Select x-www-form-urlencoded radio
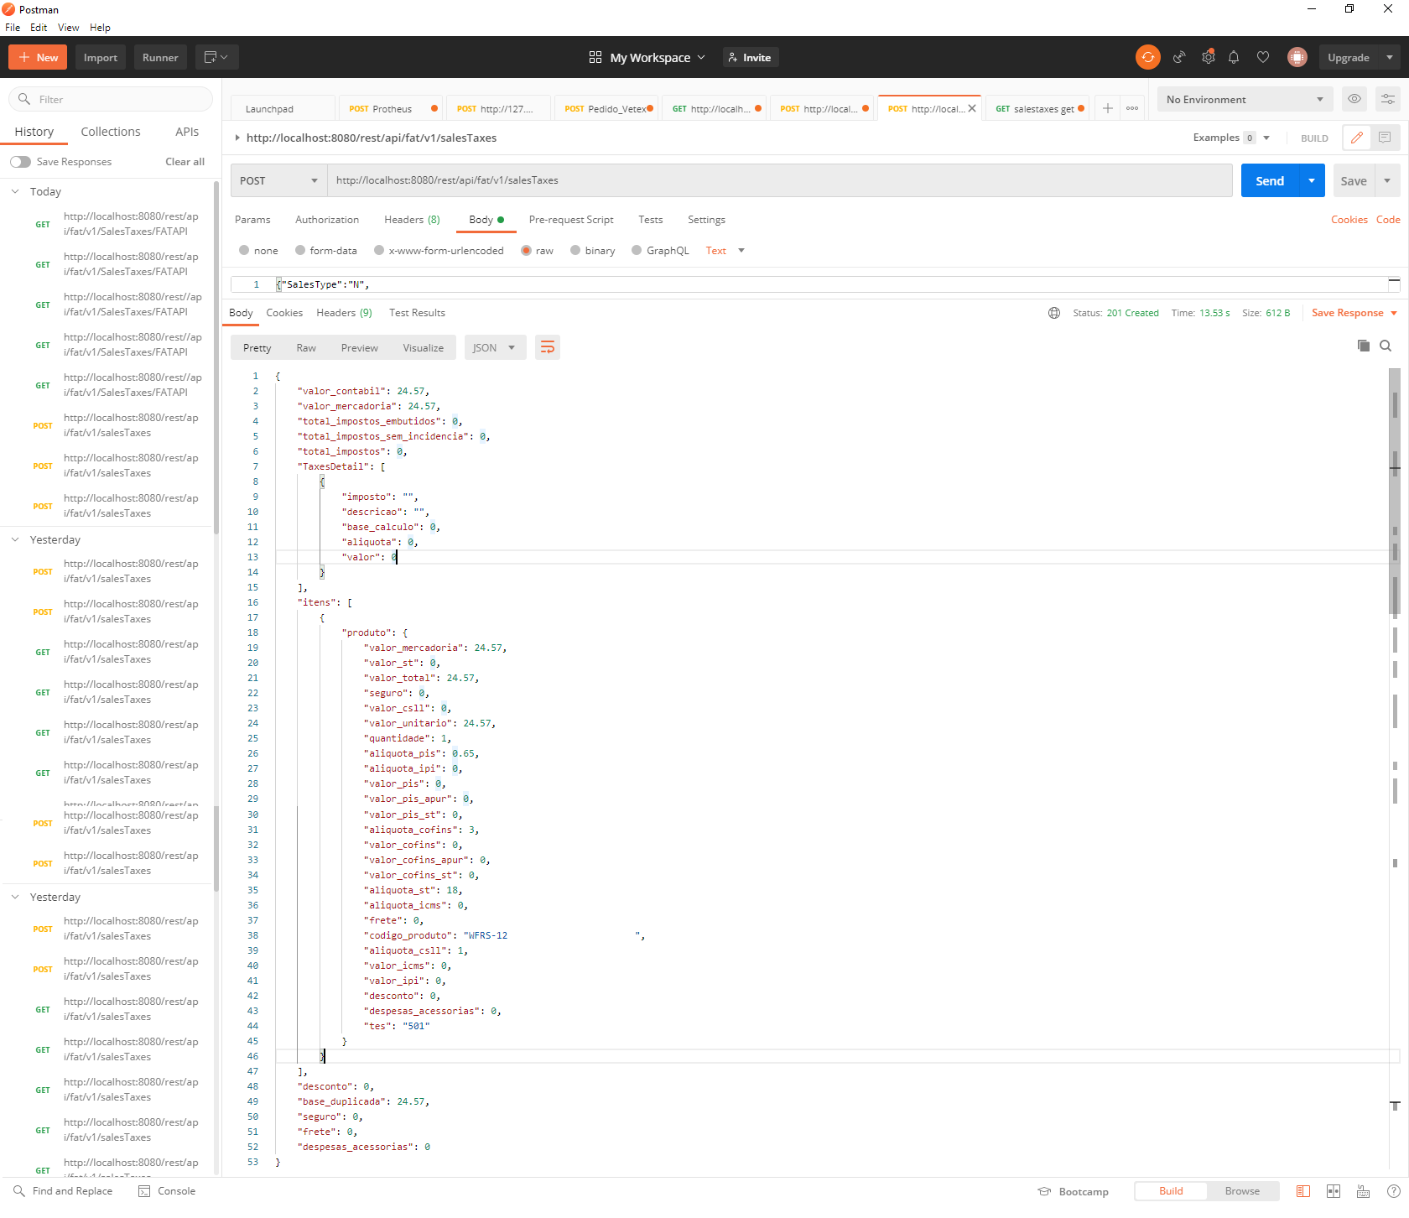Image resolution: width=1409 pixels, height=1218 pixels. point(379,250)
